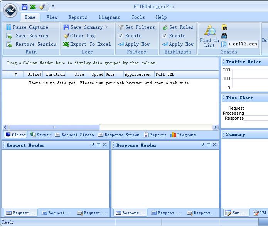
Task: Open the Diagrams ribbon tab
Action: pyautogui.click(x=109, y=17)
